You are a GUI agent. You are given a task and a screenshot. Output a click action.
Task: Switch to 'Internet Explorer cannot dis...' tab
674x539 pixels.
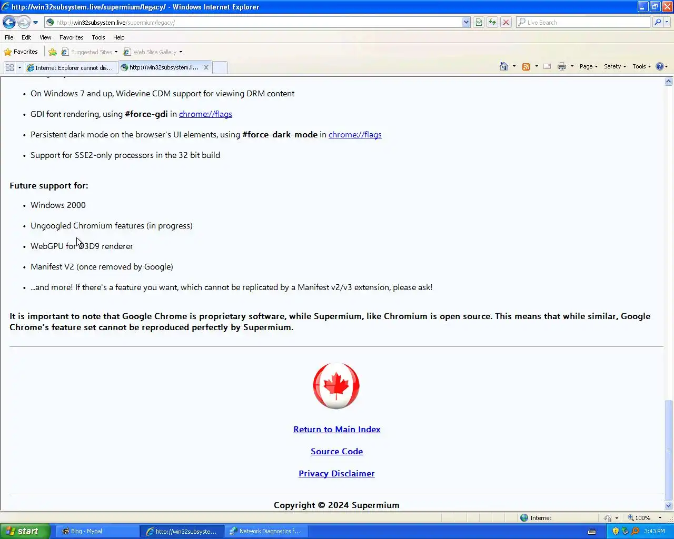click(71, 67)
